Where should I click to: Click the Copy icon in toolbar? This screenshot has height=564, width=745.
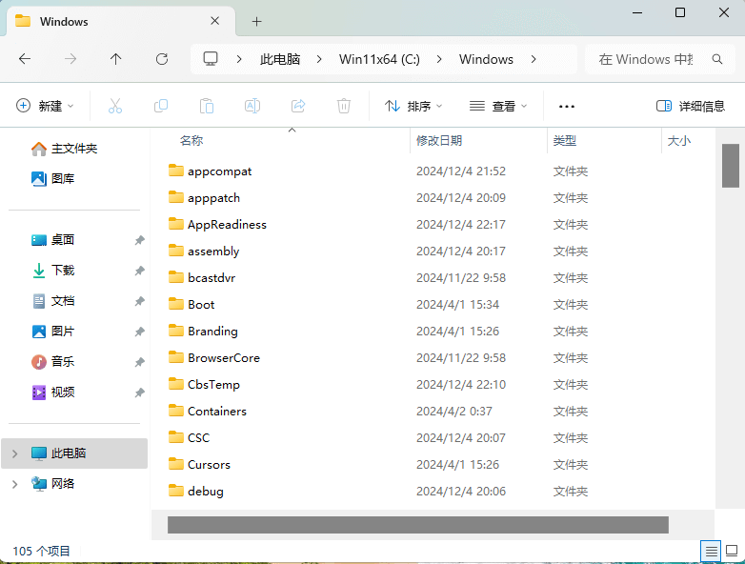tap(161, 106)
